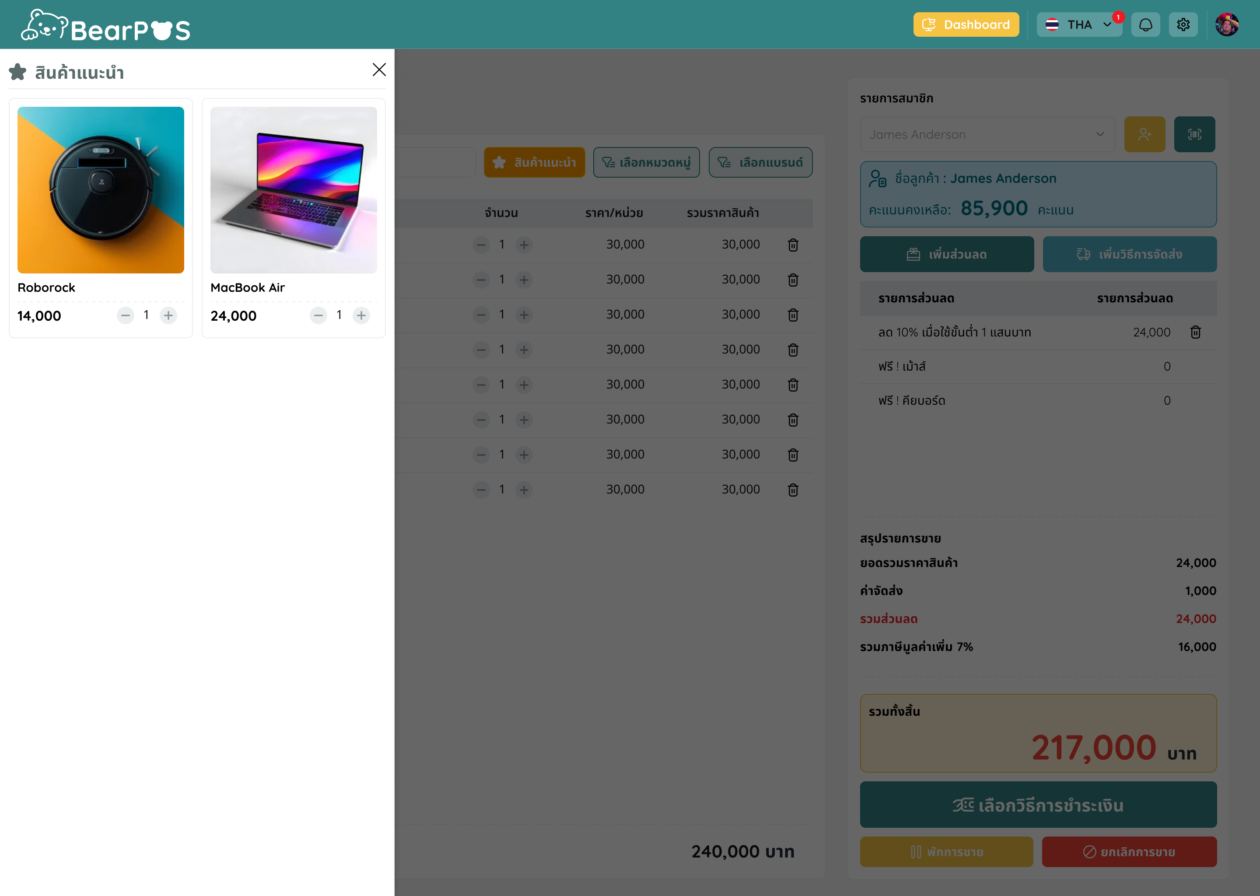Open the notifications bell
Viewport: 1260px width, 896px height.
pos(1146,24)
